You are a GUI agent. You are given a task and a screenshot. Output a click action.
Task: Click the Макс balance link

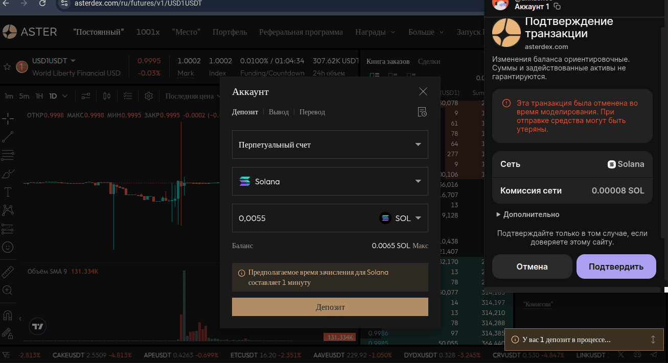(x=420, y=246)
